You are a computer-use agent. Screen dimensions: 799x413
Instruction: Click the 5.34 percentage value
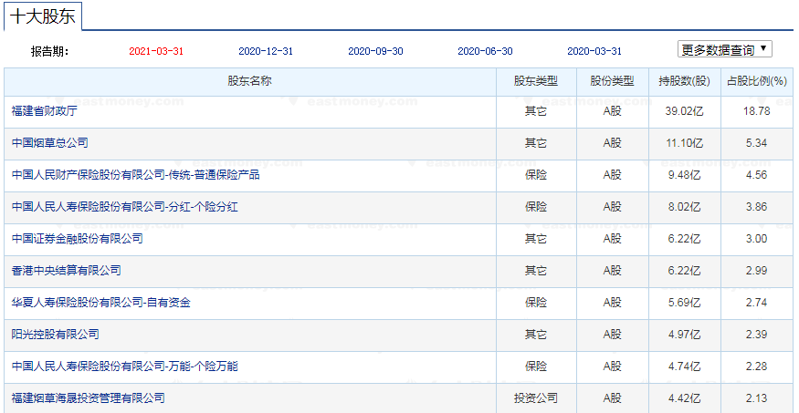[757, 143]
